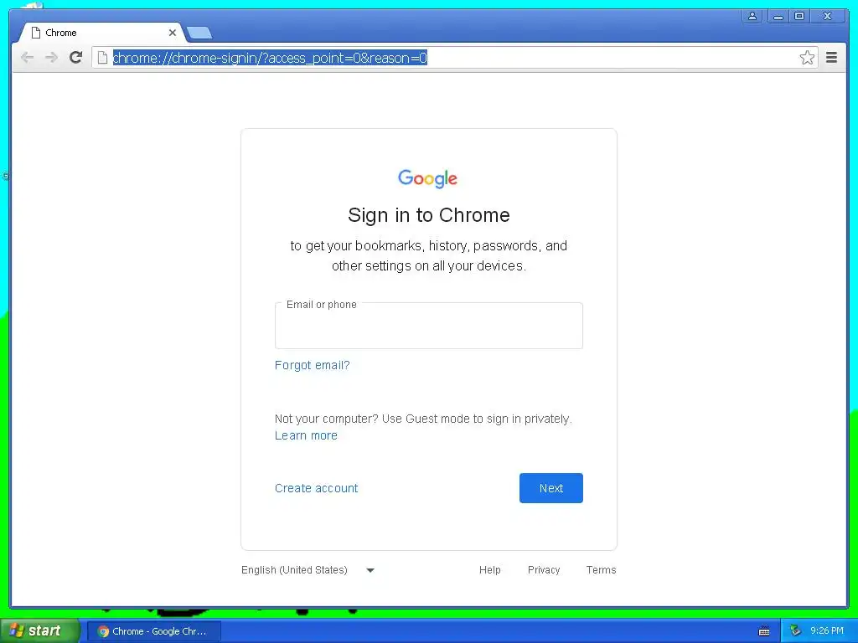Open the Chrome hamburger menu
858x643 pixels.
tap(831, 58)
